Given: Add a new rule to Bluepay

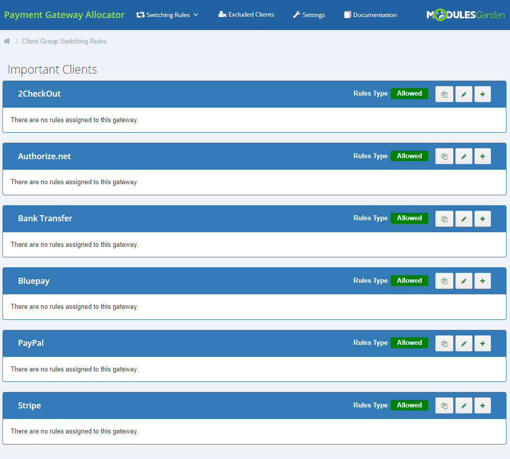Looking at the screenshot, I should pyautogui.click(x=482, y=281).
